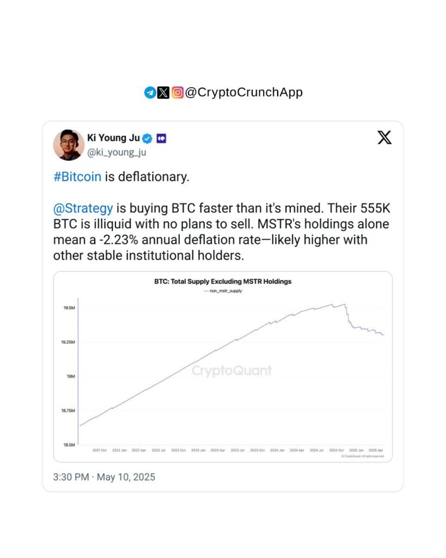Viewport: 446px width, 558px height.
Task: Click the supply line peak near 2024 Oct
Action: 344,304
